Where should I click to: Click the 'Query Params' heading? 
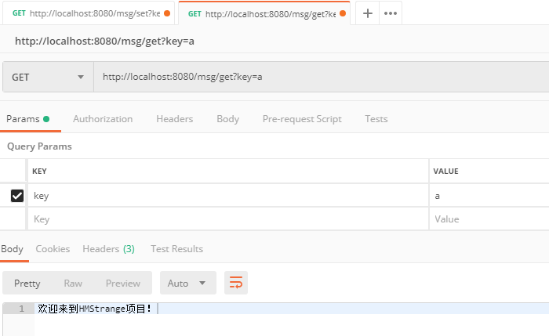tap(39, 146)
